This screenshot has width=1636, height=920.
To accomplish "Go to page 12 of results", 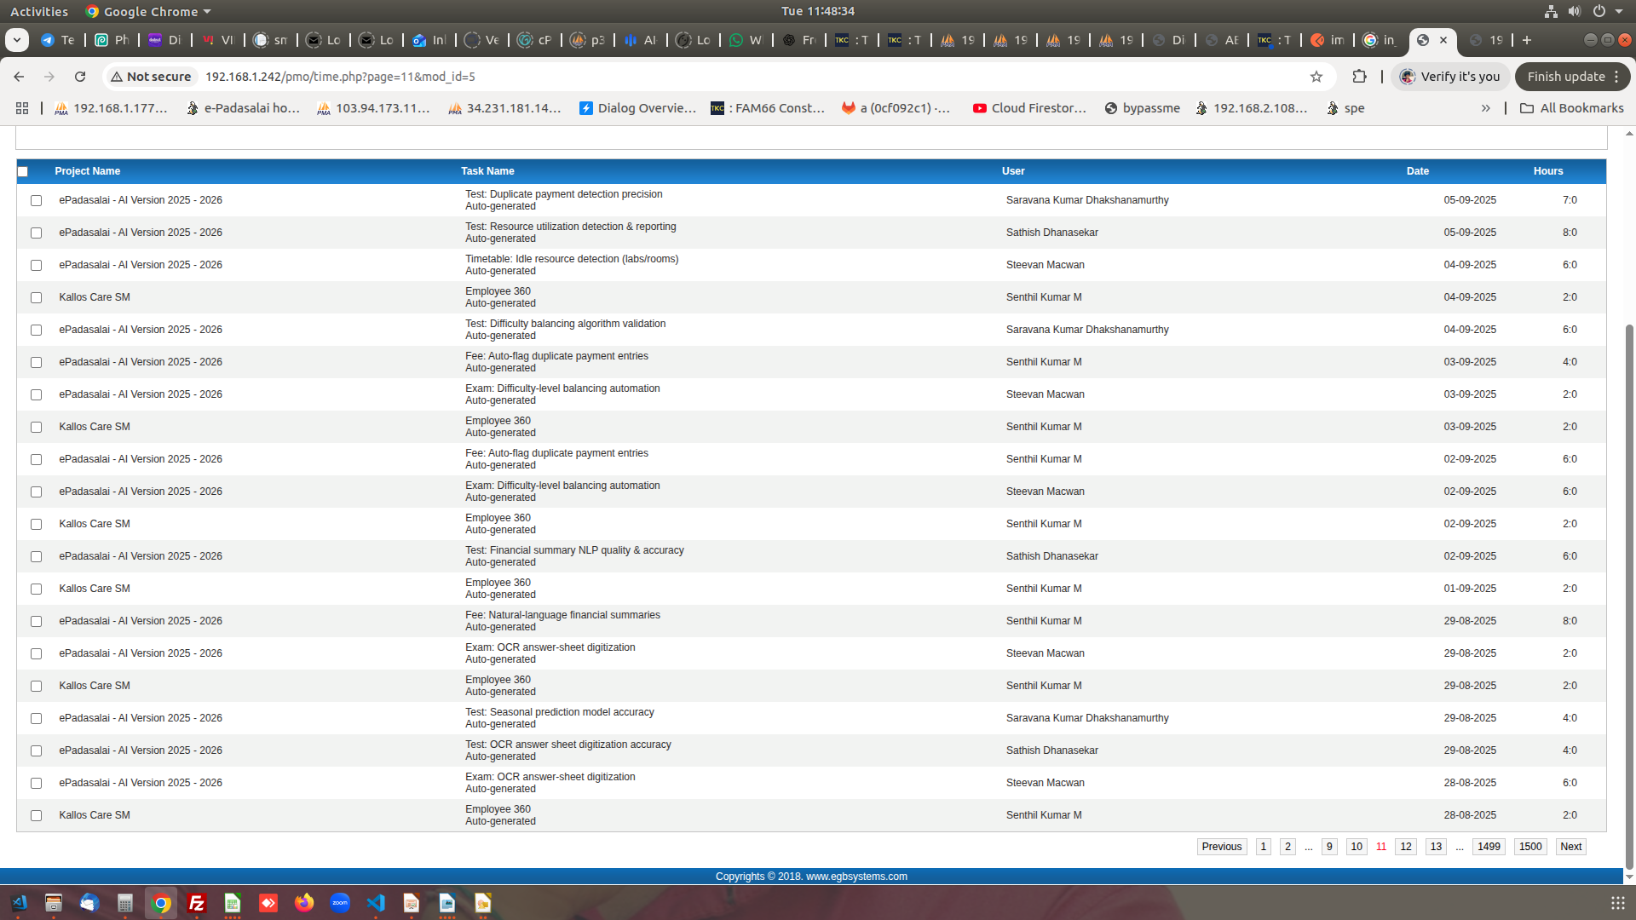I will 1406,847.
